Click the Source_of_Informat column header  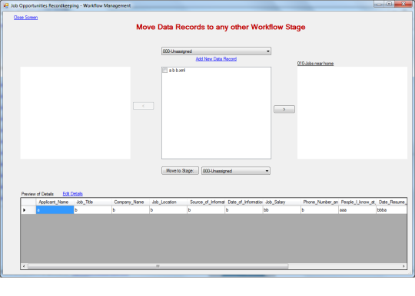click(206, 202)
